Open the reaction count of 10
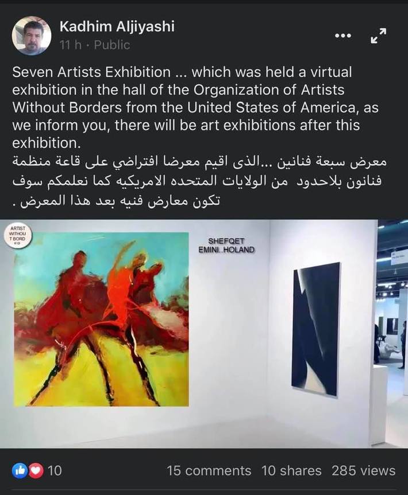The image size is (408, 495). point(55,471)
